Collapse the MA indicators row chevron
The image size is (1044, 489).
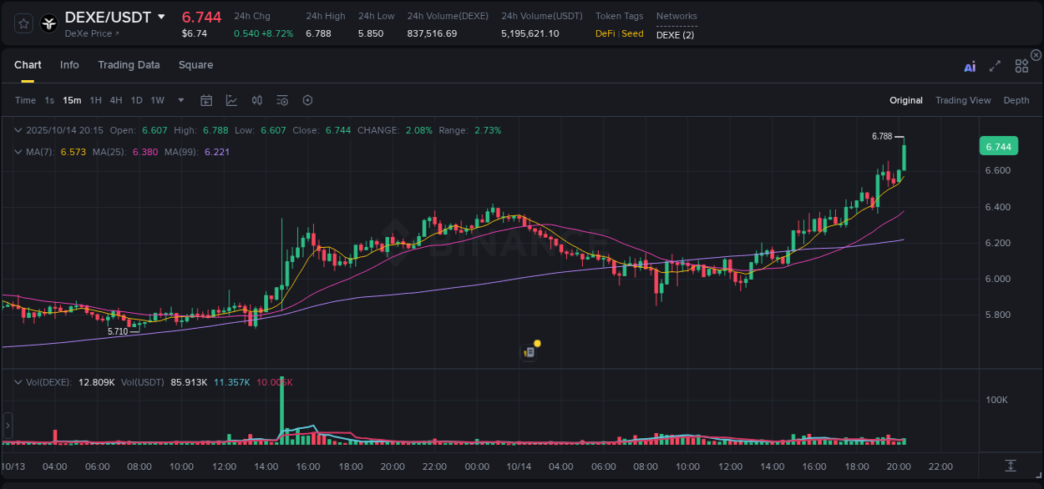[x=18, y=152]
